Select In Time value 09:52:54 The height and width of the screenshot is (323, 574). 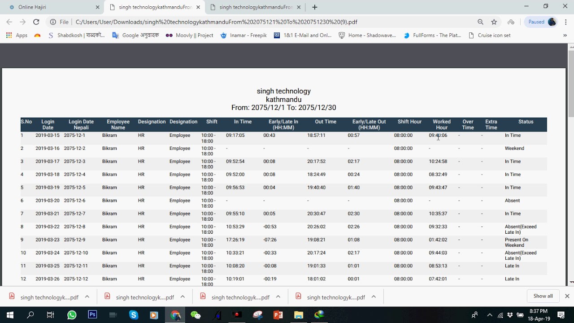coord(235,161)
